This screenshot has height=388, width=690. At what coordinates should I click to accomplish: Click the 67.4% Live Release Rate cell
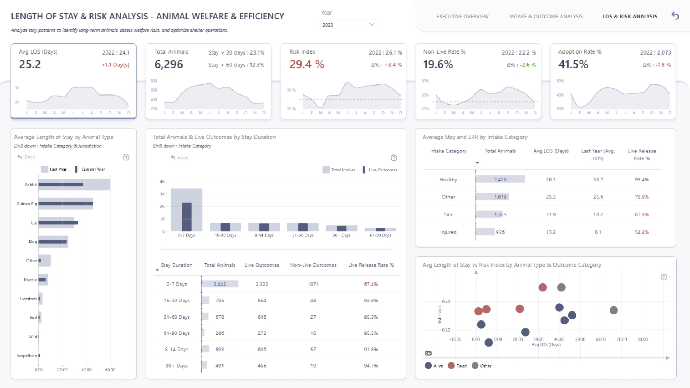tap(371, 284)
